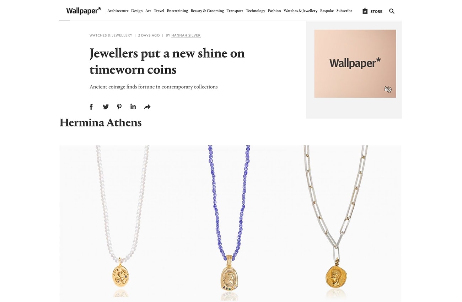Share article on LinkedIn
462x302 pixels.
[x=133, y=107]
